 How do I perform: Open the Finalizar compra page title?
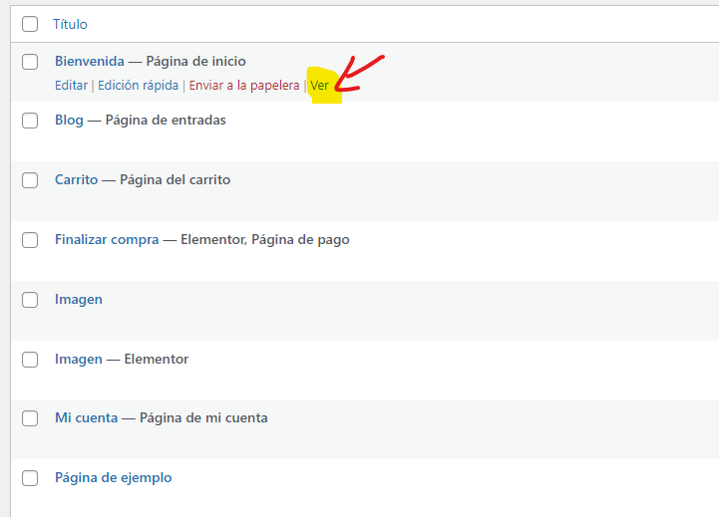point(107,239)
